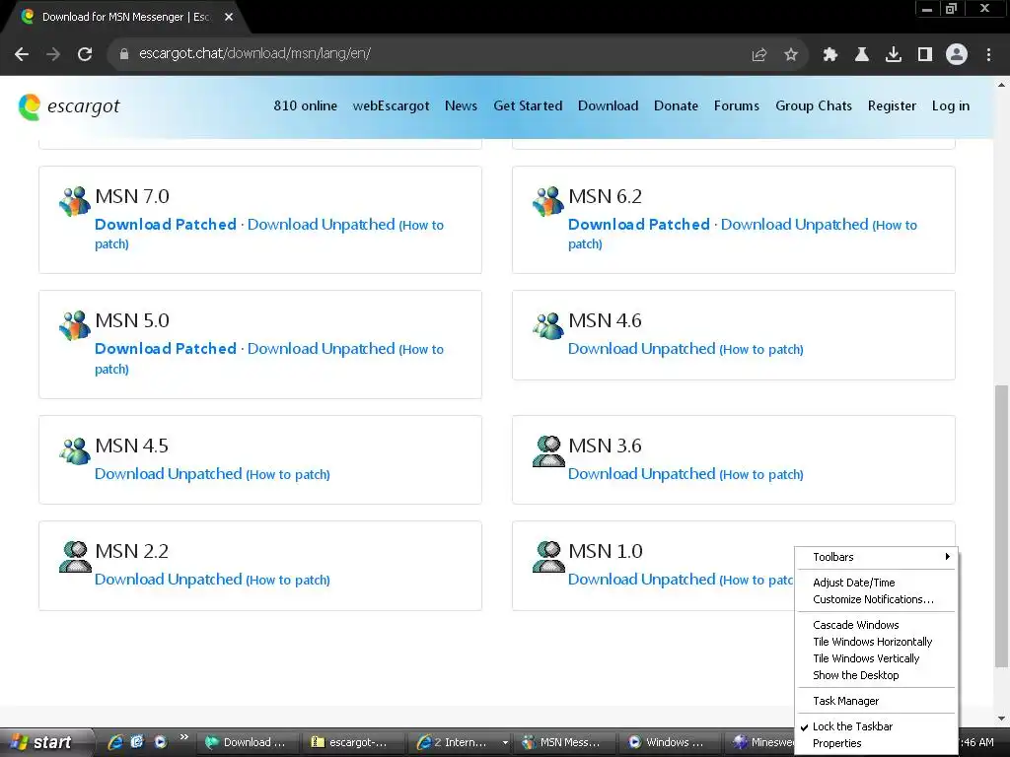The height and width of the screenshot is (757, 1010).
Task: Click Log in in the navbar
Action: pos(950,106)
